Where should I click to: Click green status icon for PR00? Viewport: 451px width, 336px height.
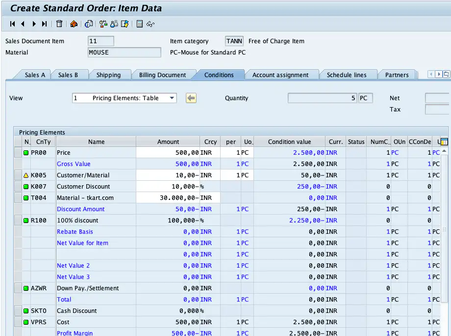point(26,152)
